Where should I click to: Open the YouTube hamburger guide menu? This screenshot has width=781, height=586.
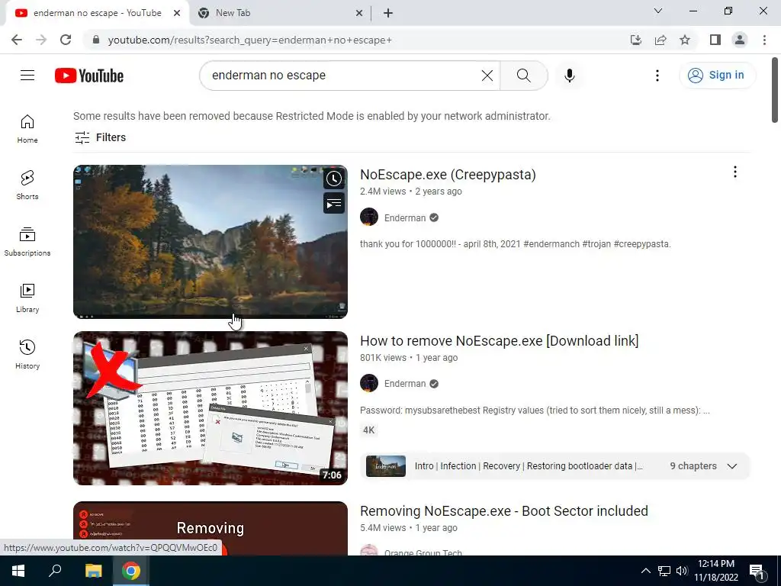27,76
